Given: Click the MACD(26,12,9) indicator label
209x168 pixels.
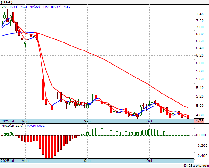Looking at the screenshot, I should pos(12,126).
